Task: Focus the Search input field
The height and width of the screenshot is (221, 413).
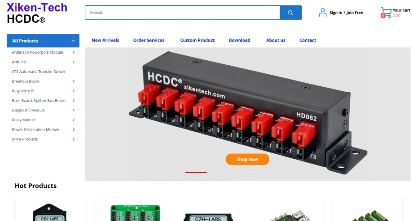Action: coord(182,13)
